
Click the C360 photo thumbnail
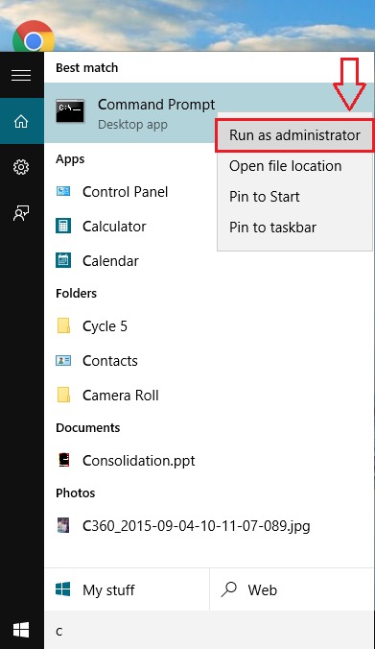(63, 525)
